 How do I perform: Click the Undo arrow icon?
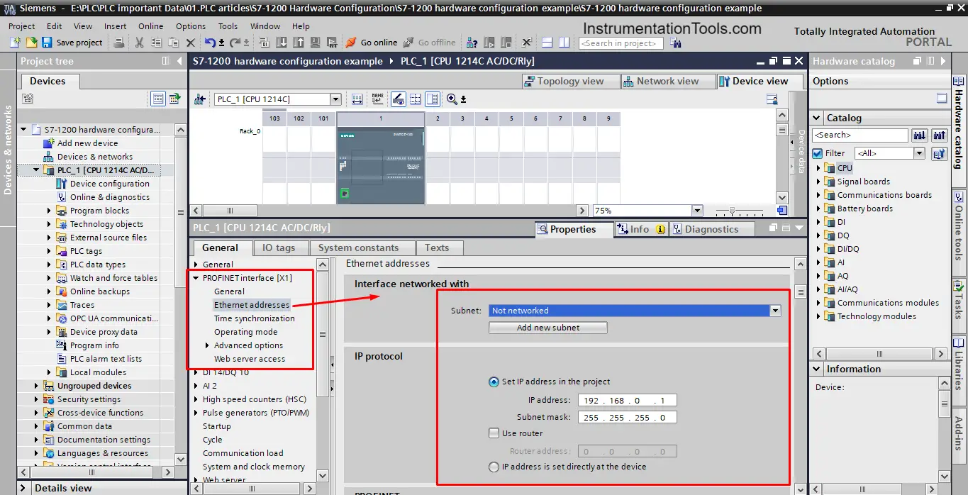click(x=210, y=43)
